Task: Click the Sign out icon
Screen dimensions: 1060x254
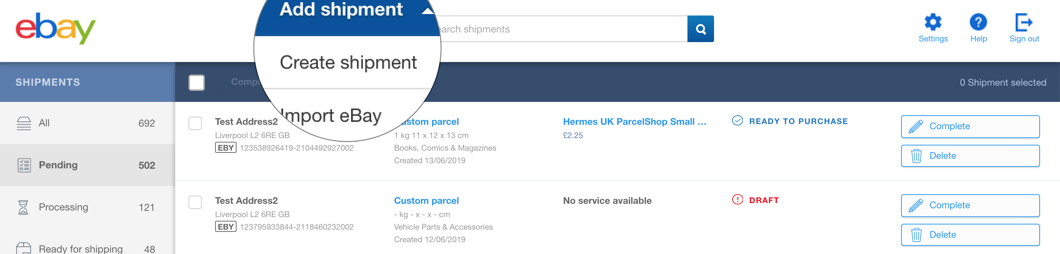Action: tap(1024, 22)
